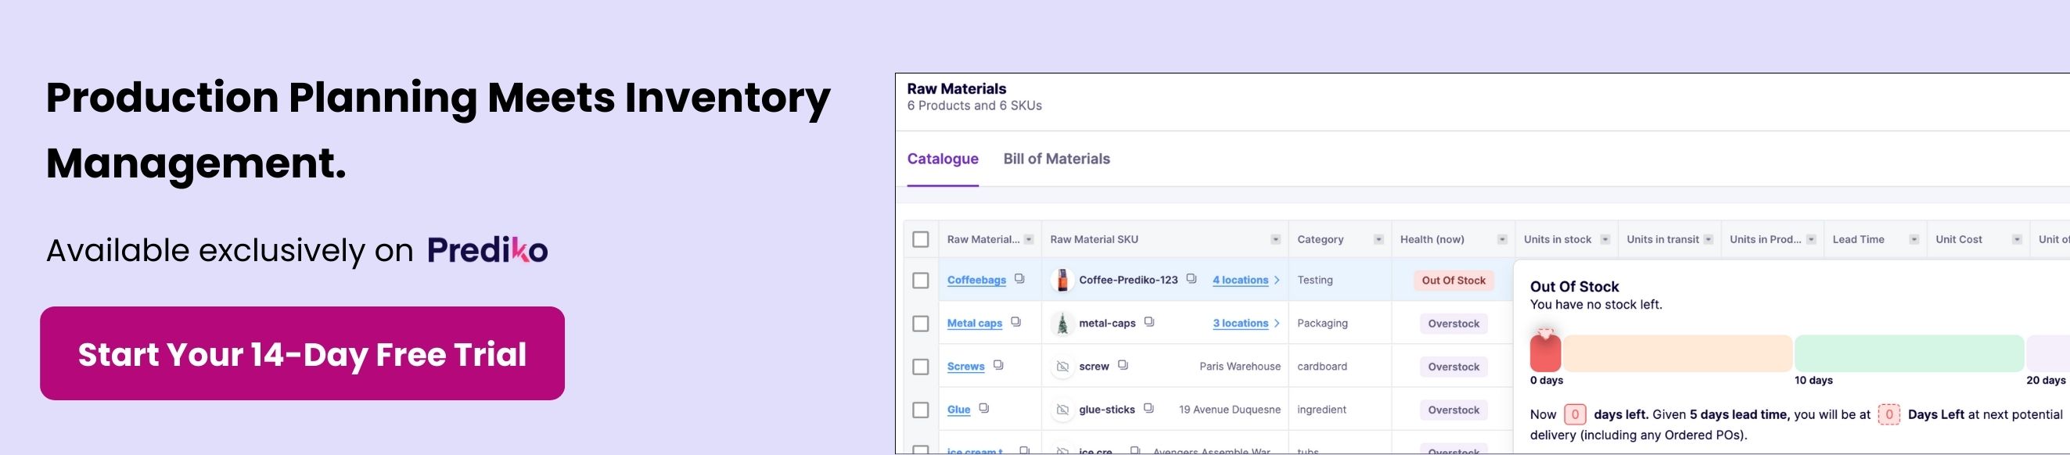The image size is (2070, 455).
Task: Click the 'Packaging' category cell
Action: pyautogui.click(x=1322, y=324)
